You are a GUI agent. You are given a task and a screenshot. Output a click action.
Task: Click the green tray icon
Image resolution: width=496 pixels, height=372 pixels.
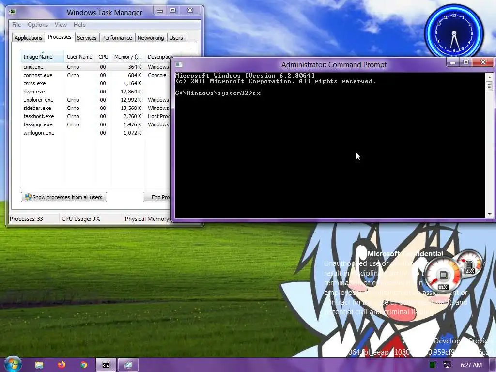point(433,365)
